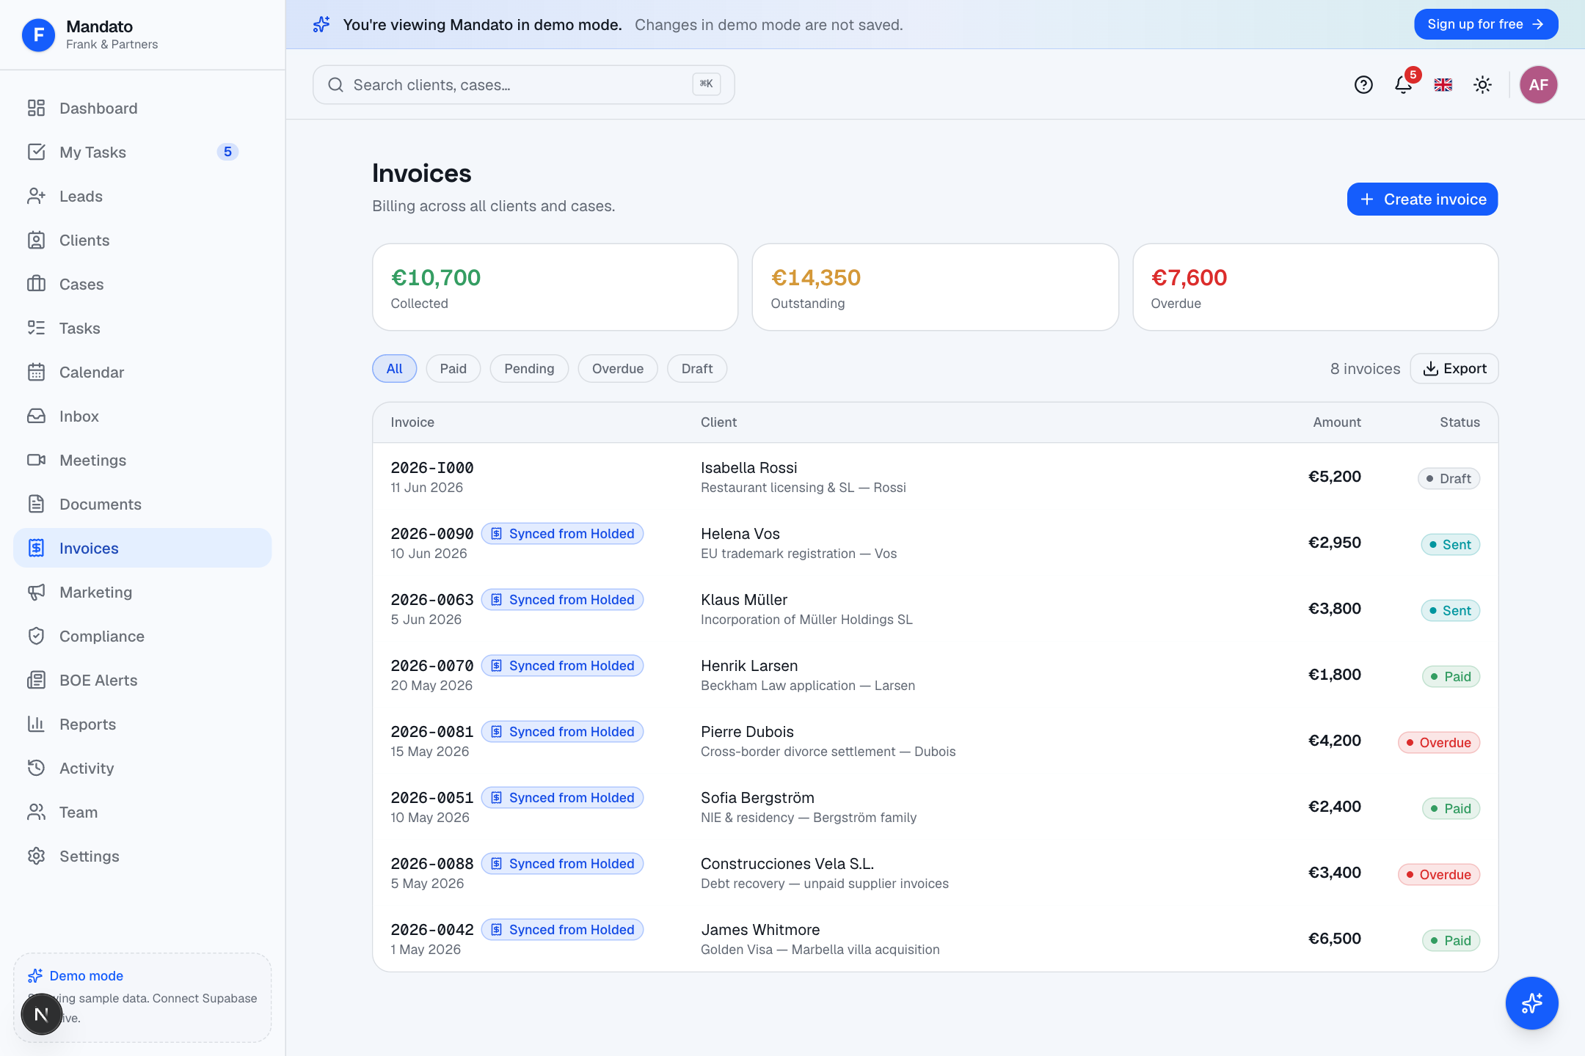Click Synced from Holded badge on 2026-0042

tap(562, 930)
